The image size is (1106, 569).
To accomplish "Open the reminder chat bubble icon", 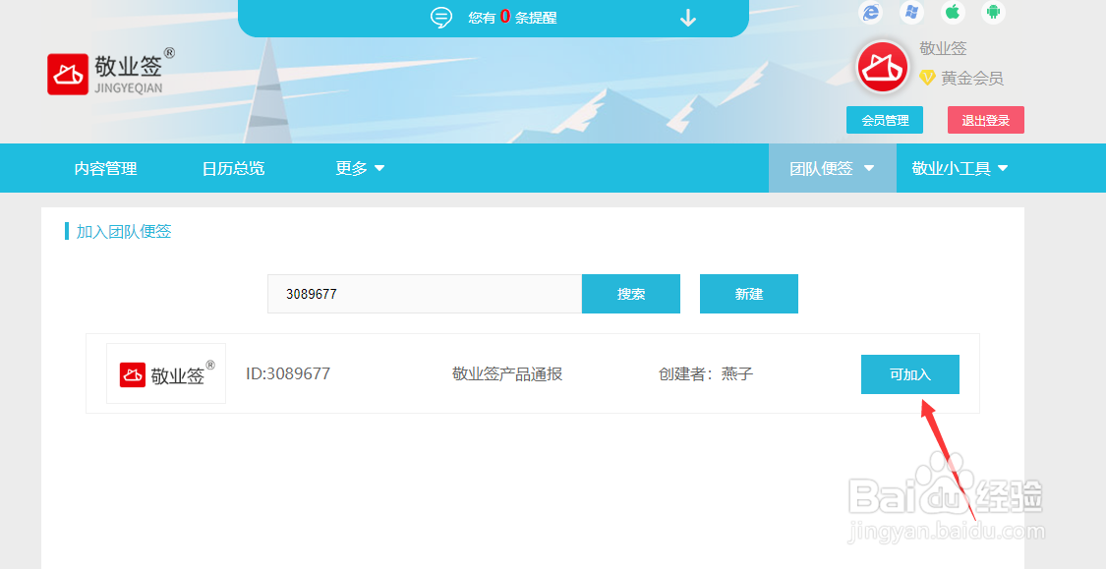I will [x=441, y=18].
